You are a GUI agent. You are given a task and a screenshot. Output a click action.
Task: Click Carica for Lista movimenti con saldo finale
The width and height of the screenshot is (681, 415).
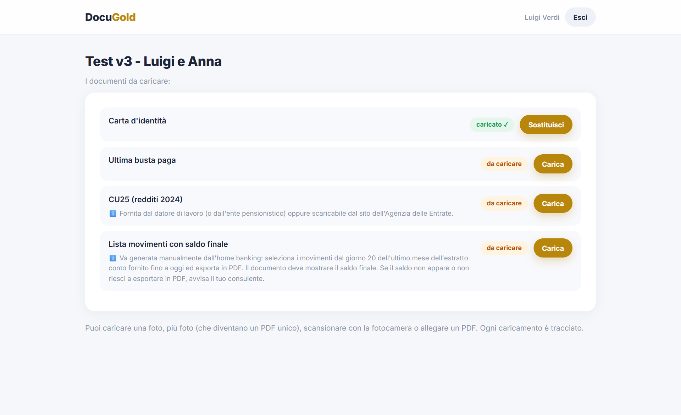[x=553, y=248]
